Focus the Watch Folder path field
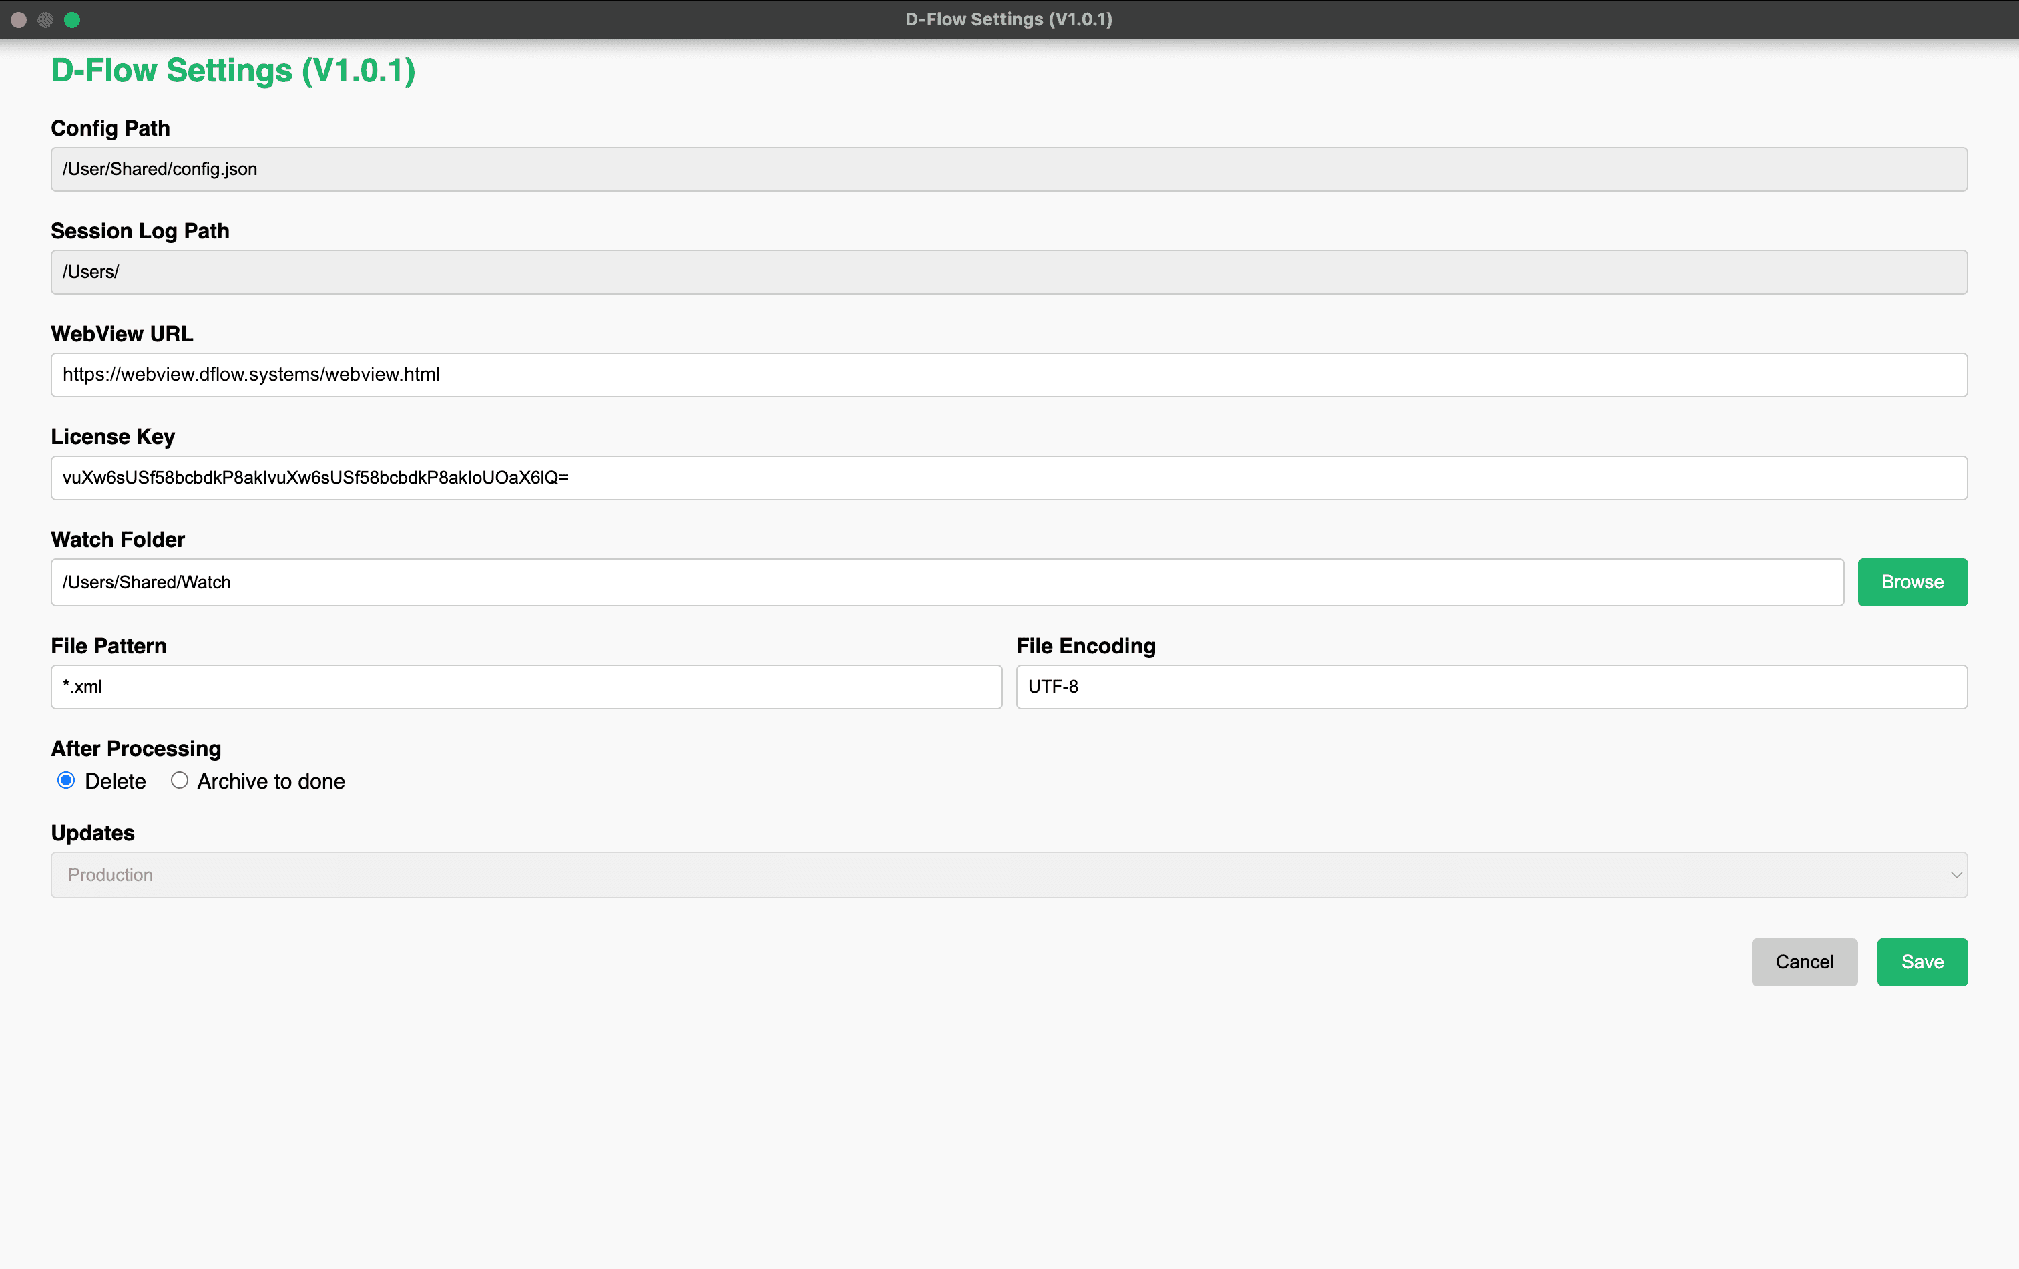The width and height of the screenshot is (2019, 1269). pos(947,582)
